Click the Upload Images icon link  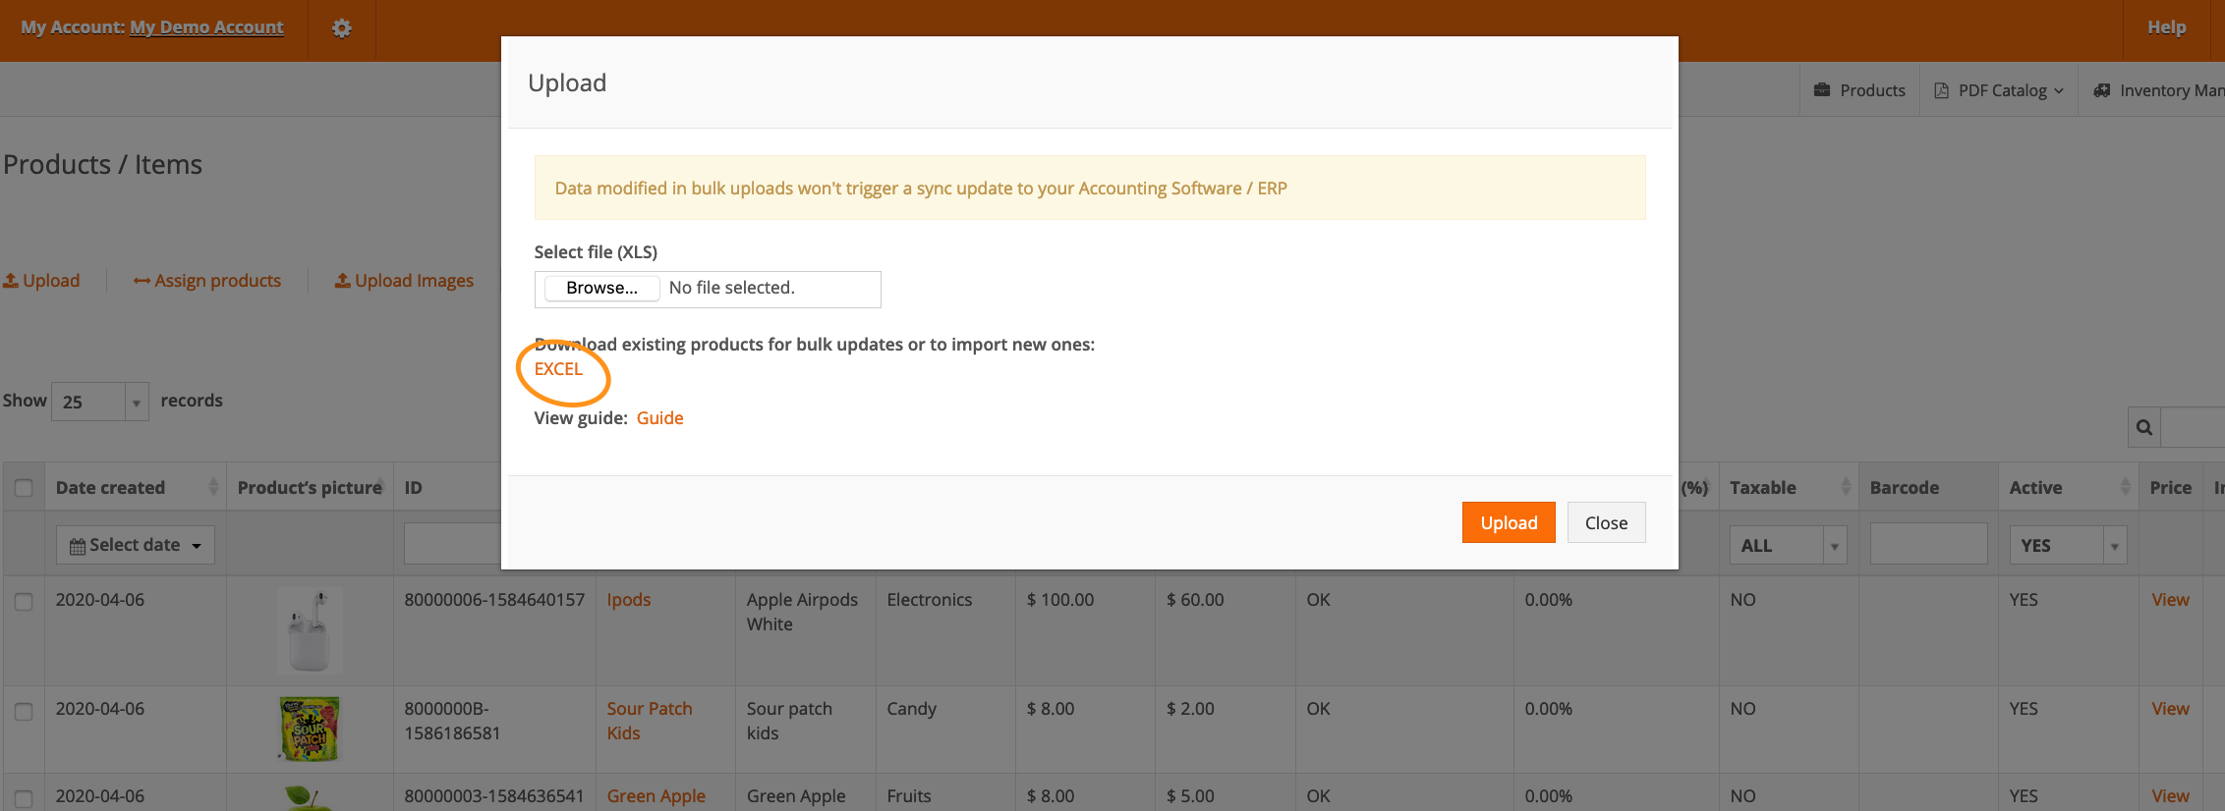coord(342,281)
